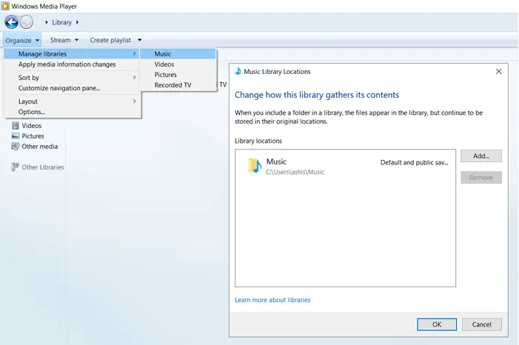Screen dimensions: 519x345
Task: Click the Other Libraries icon
Action: [x=16, y=167]
